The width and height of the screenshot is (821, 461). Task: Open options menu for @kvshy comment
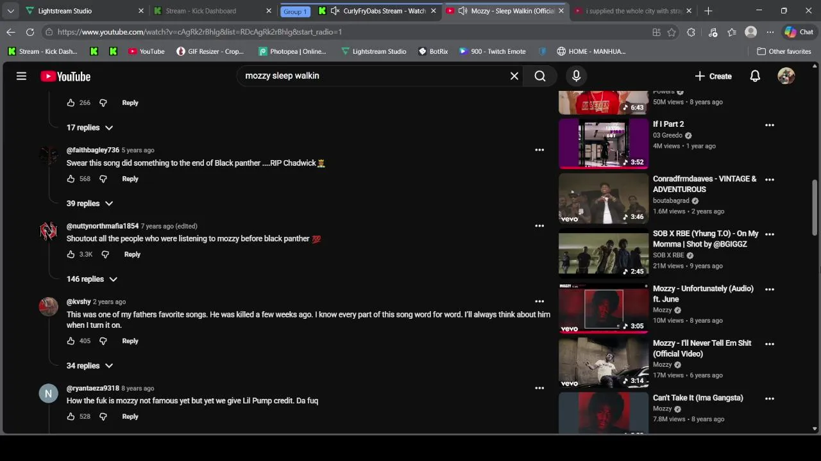point(539,301)
